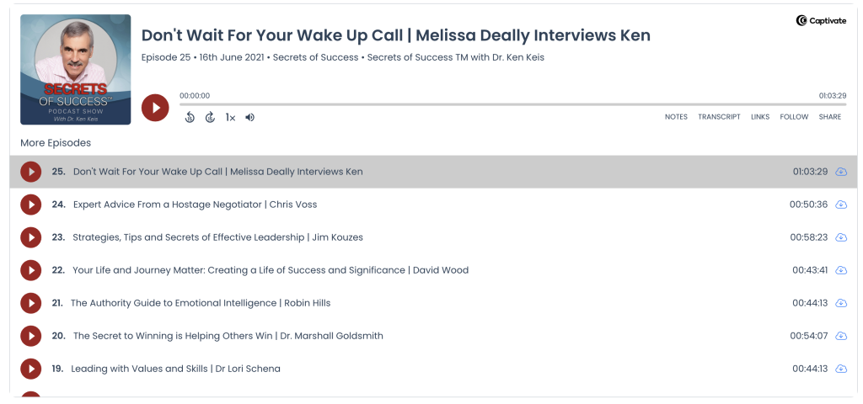Image resolution: width=863 pixels, height=404 pixels.
Task: Play the main podcast episode
Action: coord(155,108)
